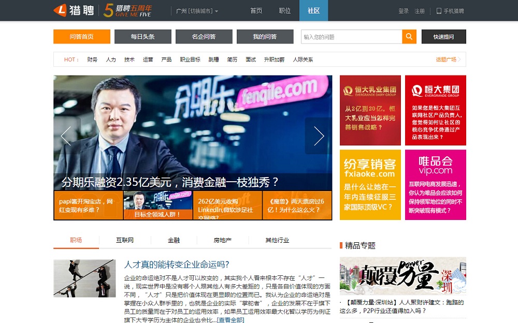The width and height of the screenshot is (518, 323).
Task: Open the 恒大乳业集团 question tile
Action: 370,110
